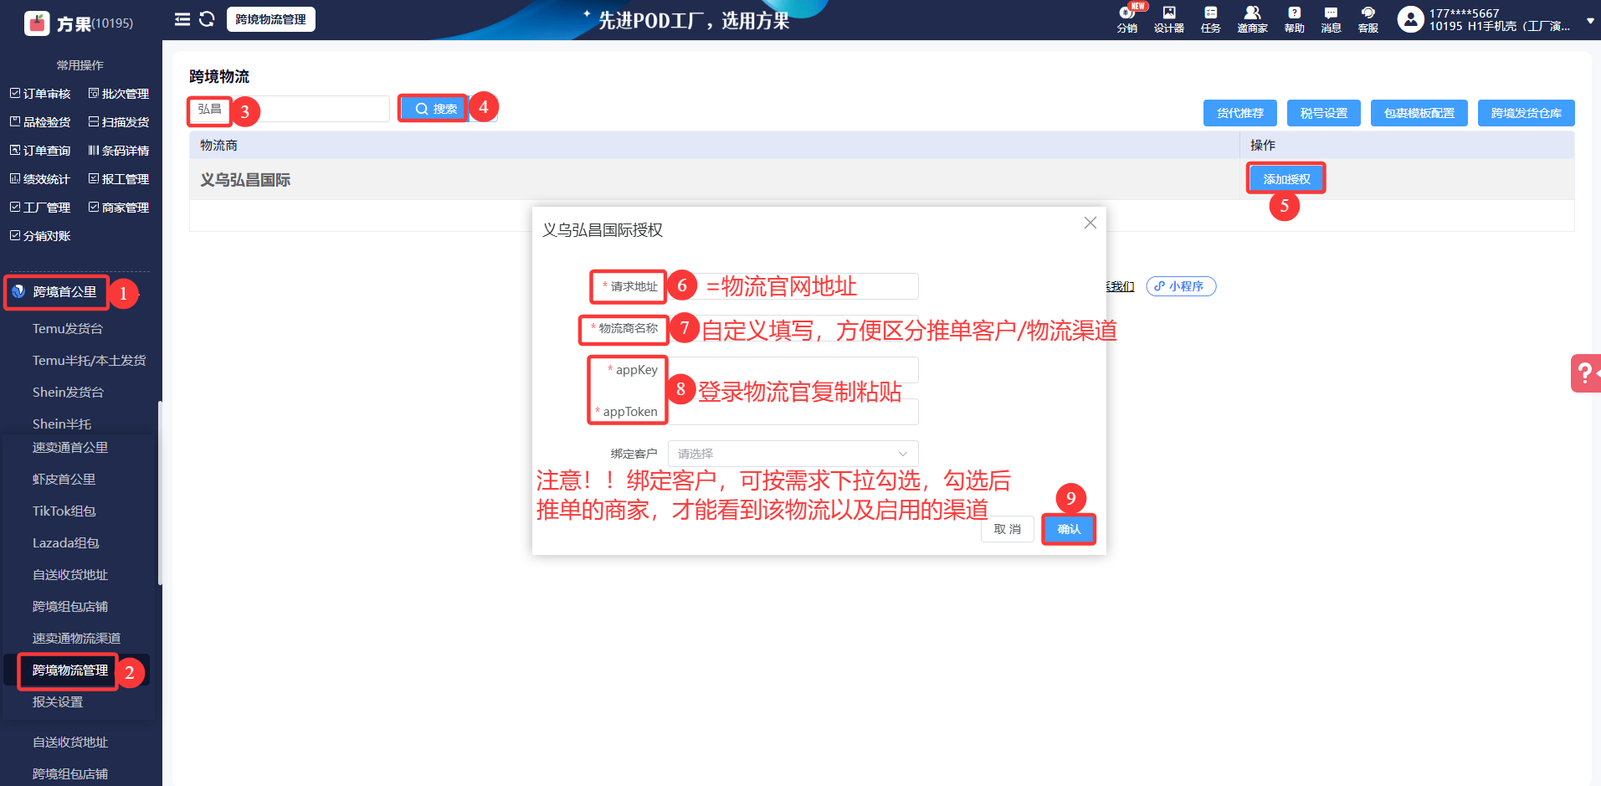The width and height of the screenshot is (1601, 786).
Task: Open 条码详情 shortcut
Action: [x=119, y=151]
